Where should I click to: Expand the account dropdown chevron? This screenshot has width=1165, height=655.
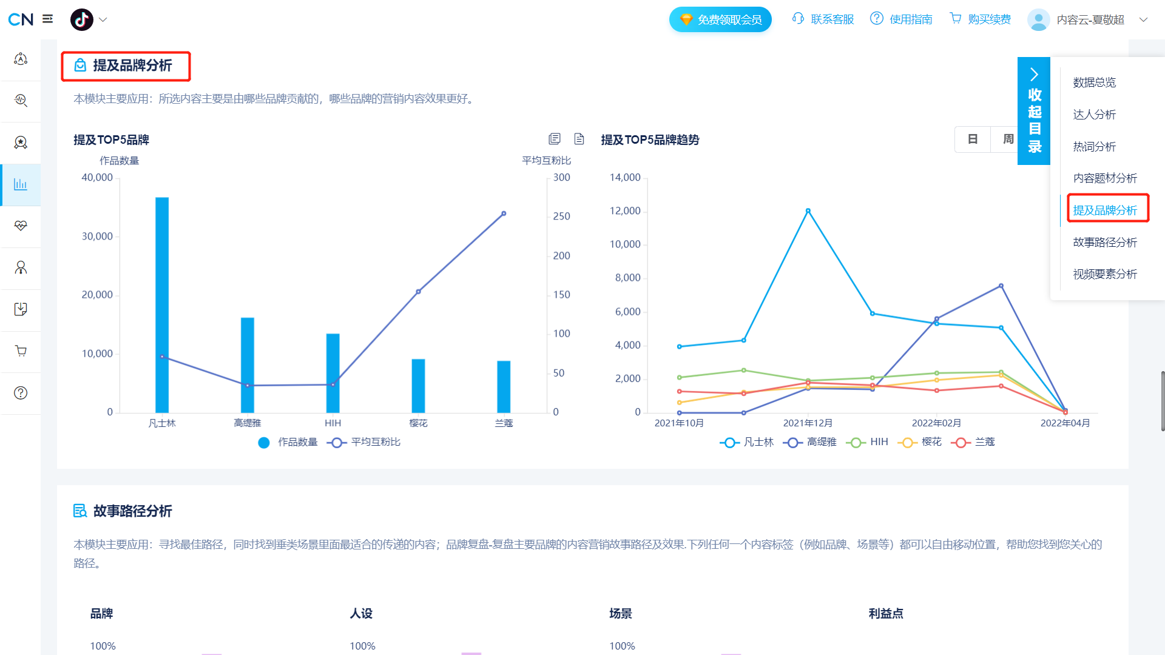click(x=1144, y=19)
